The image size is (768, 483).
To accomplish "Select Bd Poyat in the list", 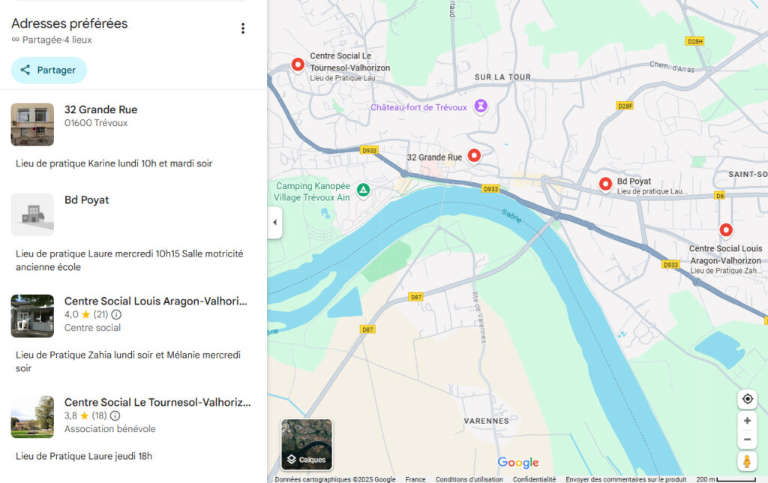I will click(87, 200).
